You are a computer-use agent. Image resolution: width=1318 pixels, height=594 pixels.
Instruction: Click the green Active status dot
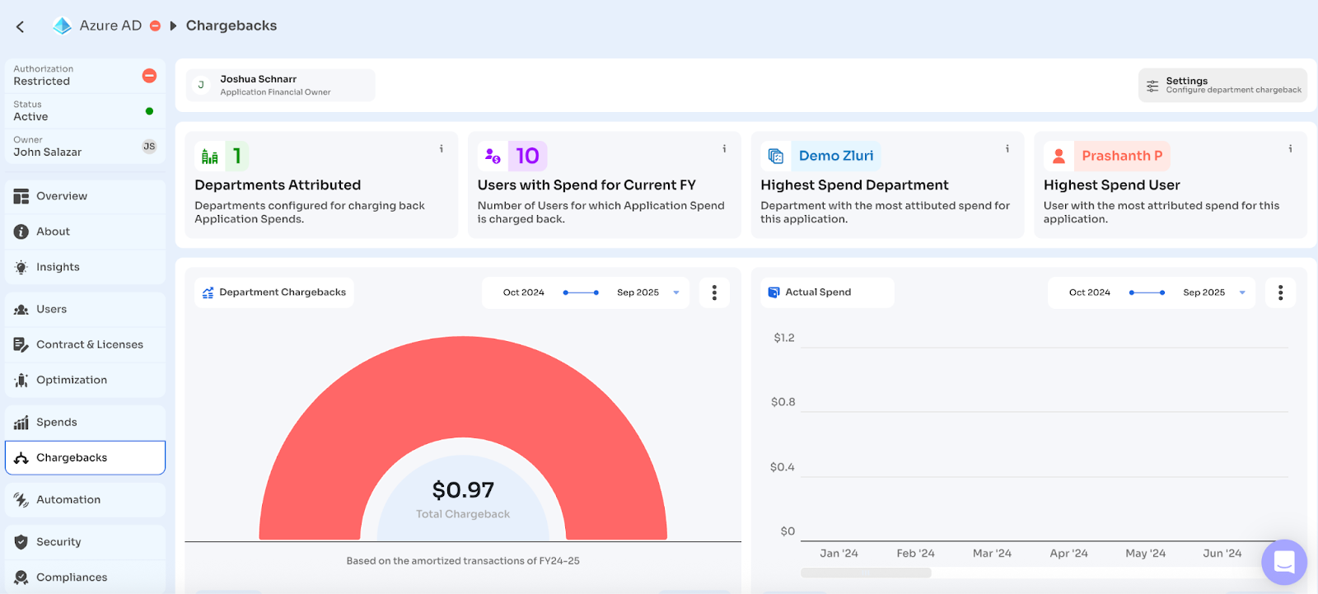(x=149, y=111)
